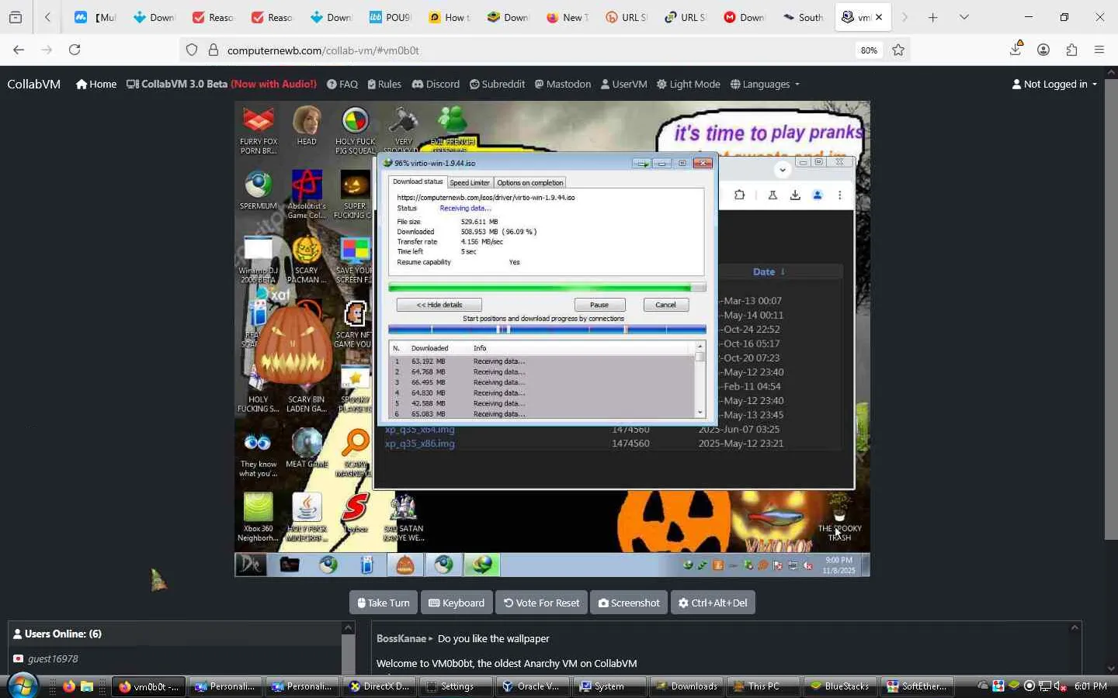Click the VM taskbar Start button

pos(251,565)
